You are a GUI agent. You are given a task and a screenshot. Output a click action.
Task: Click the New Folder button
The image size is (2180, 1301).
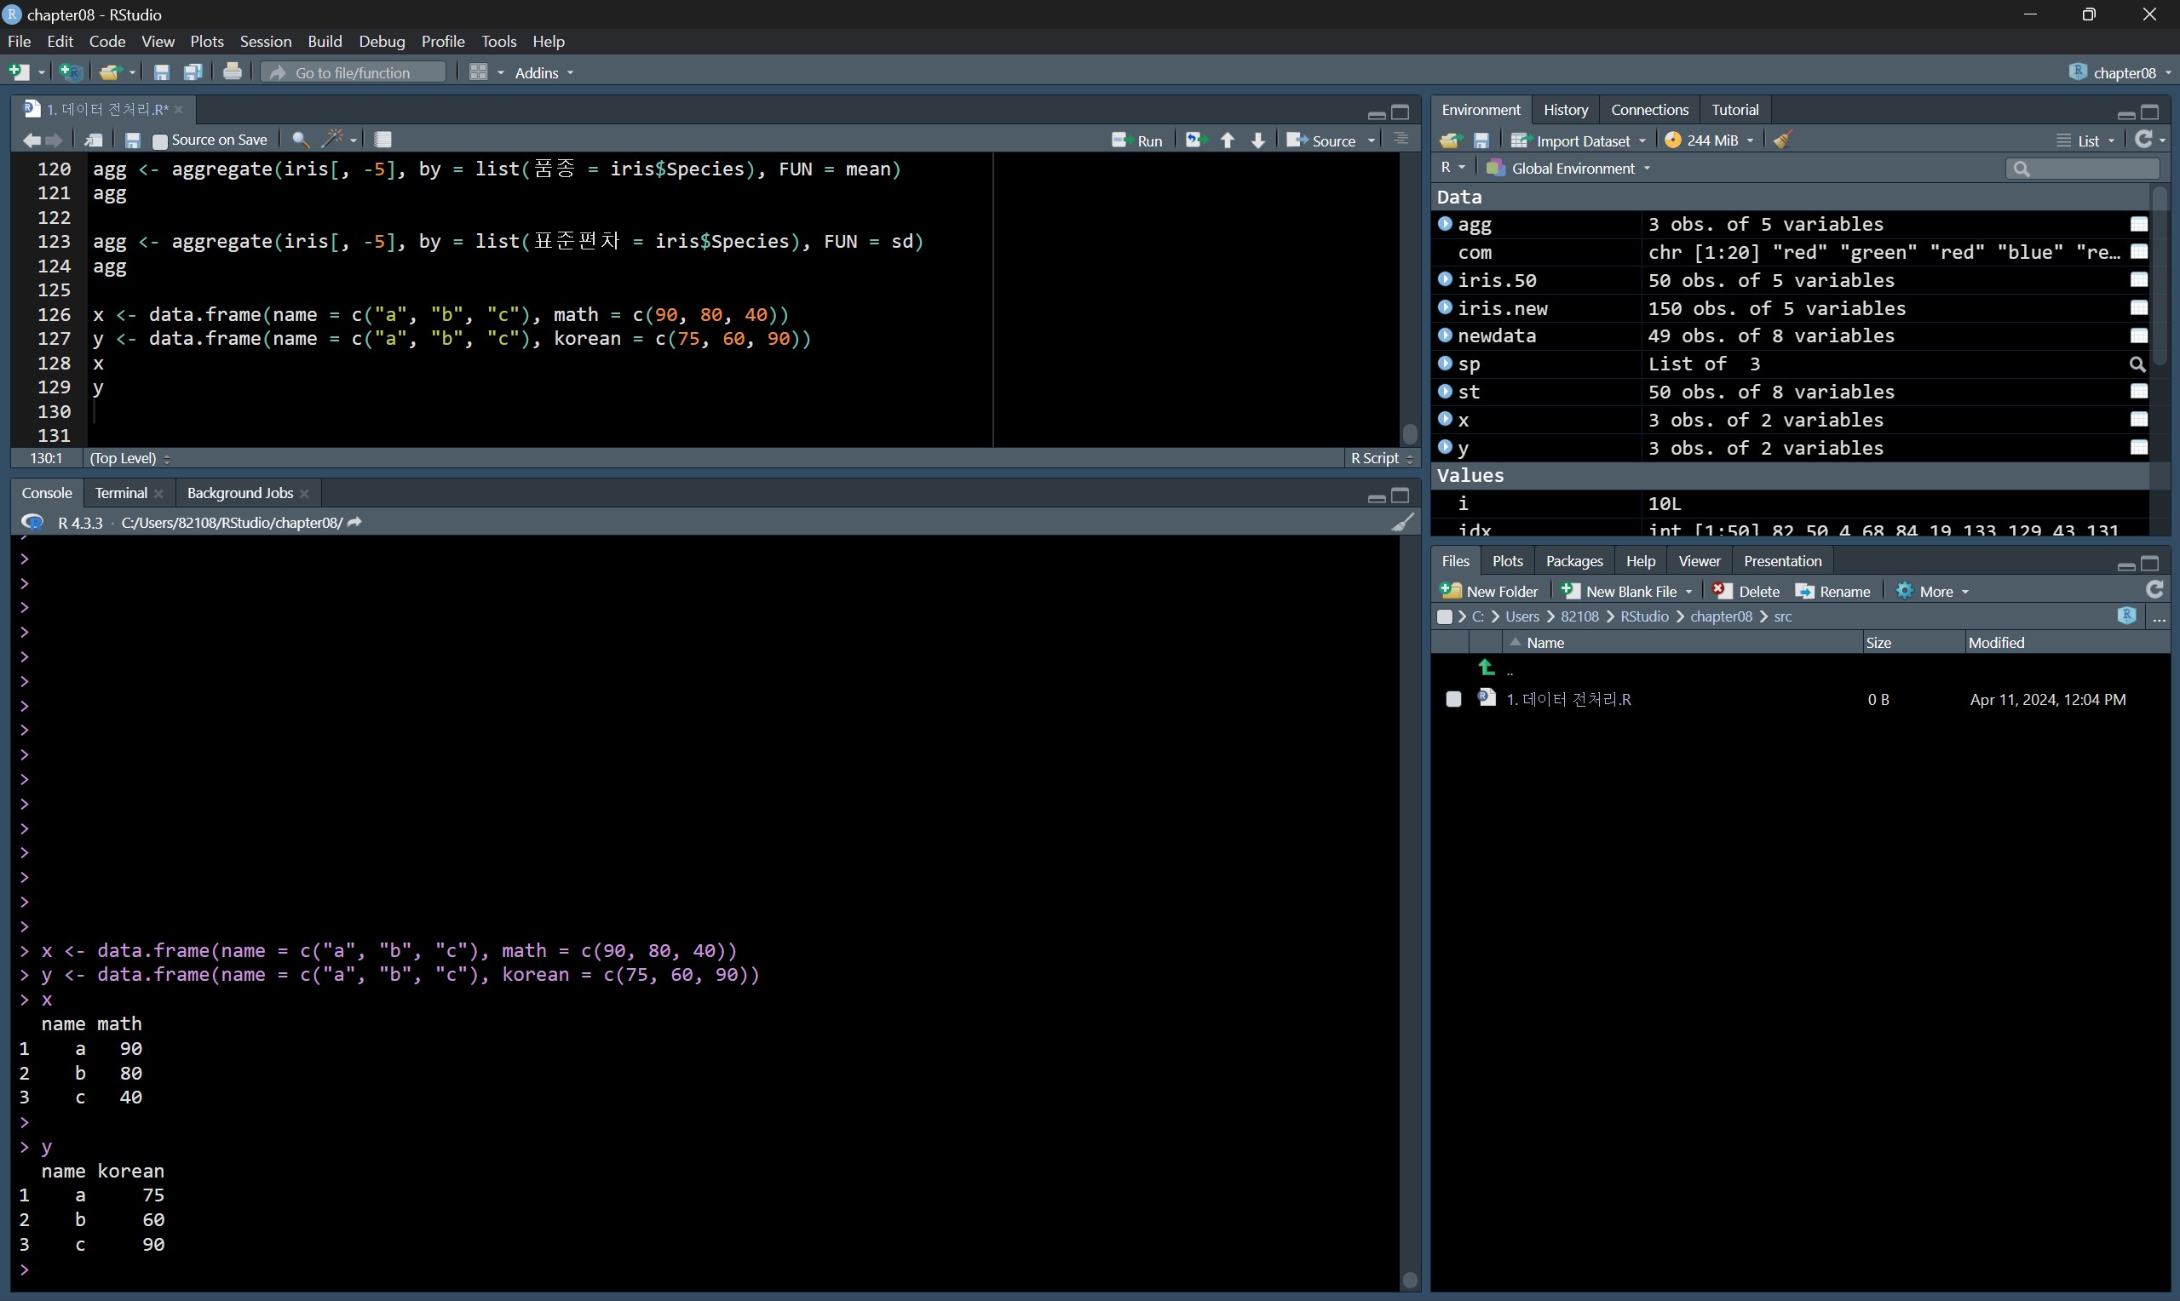(x=1489, y=592)
